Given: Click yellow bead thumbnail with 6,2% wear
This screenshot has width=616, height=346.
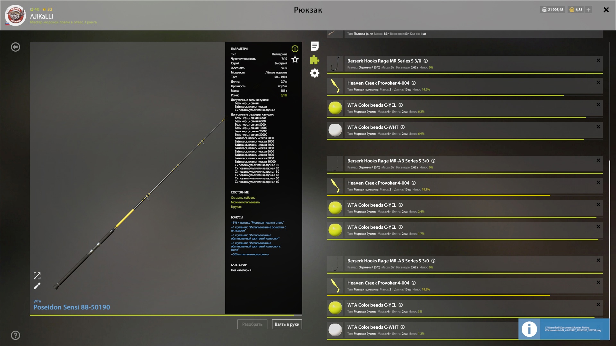Looking at the screenshot, I should [335, 108].
